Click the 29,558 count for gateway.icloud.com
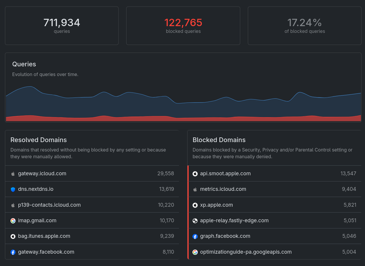Image resolution: width=365 pixels, height=266 pixels. coord(166,174)
